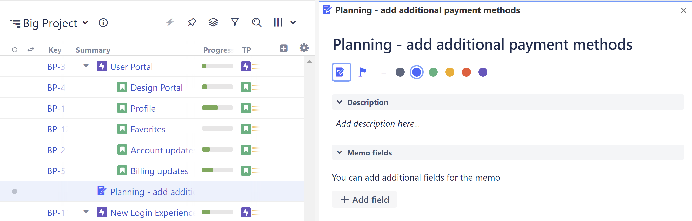Click the search magnifier icon
The height and width of the screenshot is (221, 692).
257,22
